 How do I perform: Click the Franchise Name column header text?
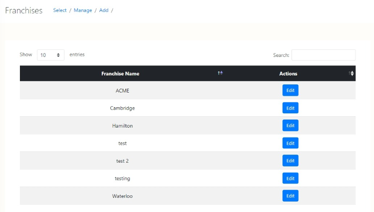[x=120, y=74]
